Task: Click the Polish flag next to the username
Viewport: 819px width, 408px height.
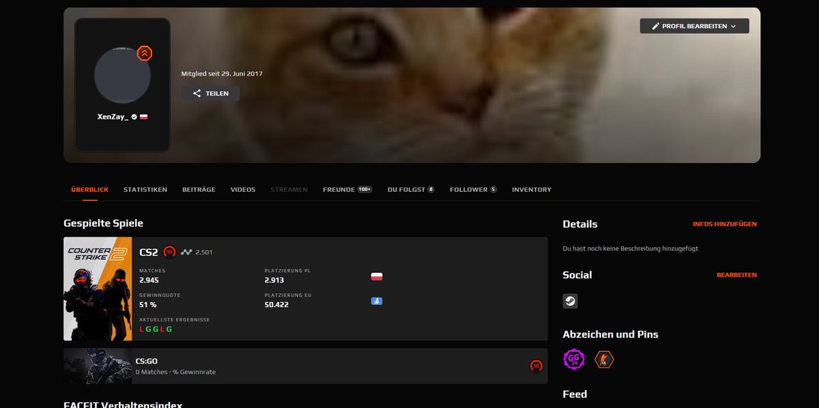Action: [x=144, y=117]
